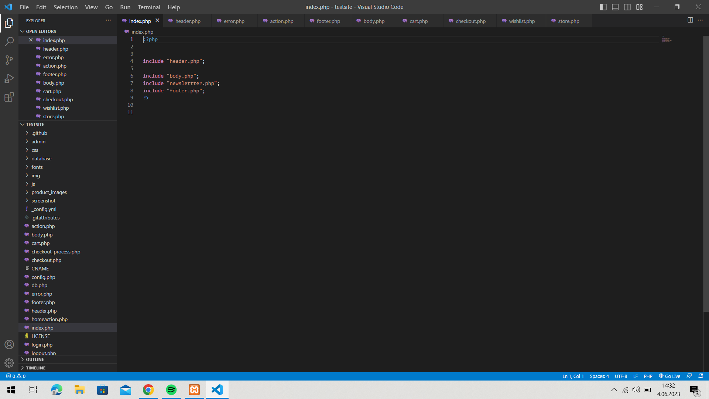Image resolution: width=709 pixels, height=399 pixels.
Task: Open the Manage settings gear
Action: pos(9,363)
